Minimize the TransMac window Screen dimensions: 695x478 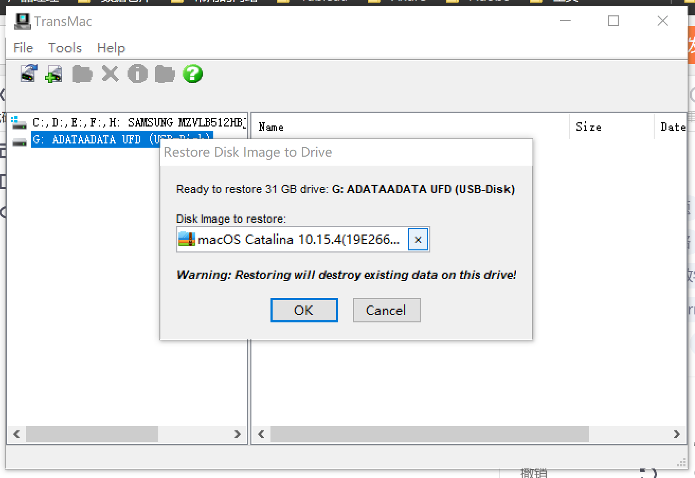565,21
